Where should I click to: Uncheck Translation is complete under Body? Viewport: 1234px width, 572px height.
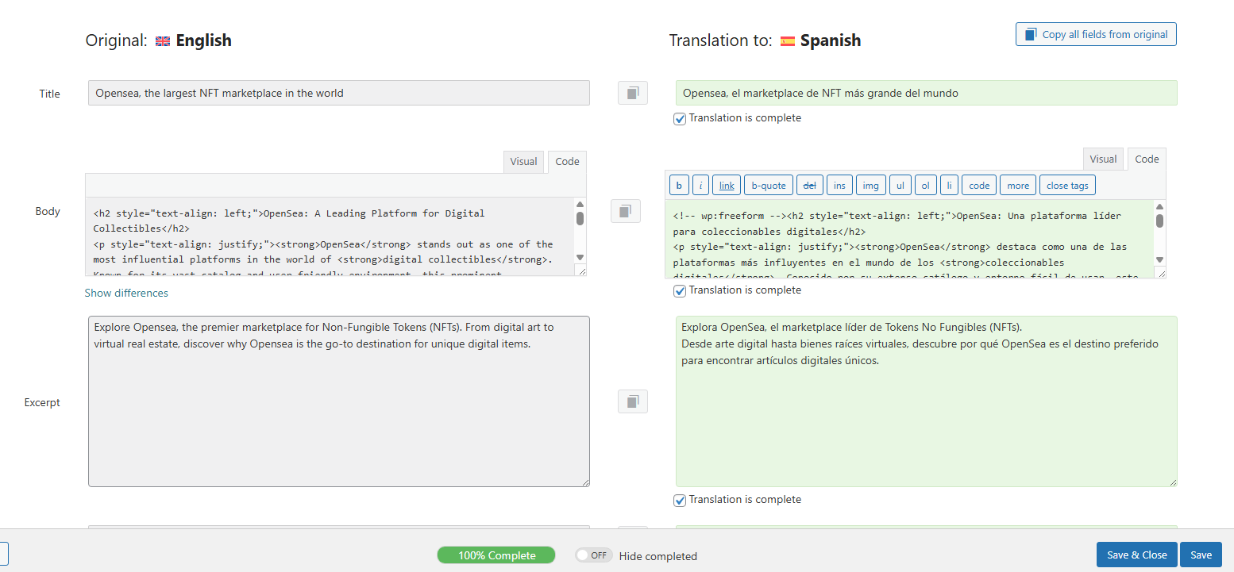(680, 290)
